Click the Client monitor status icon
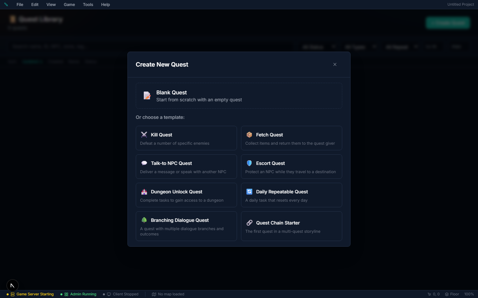This screenshot has height=298, width=478. click(x=109, y=294)
